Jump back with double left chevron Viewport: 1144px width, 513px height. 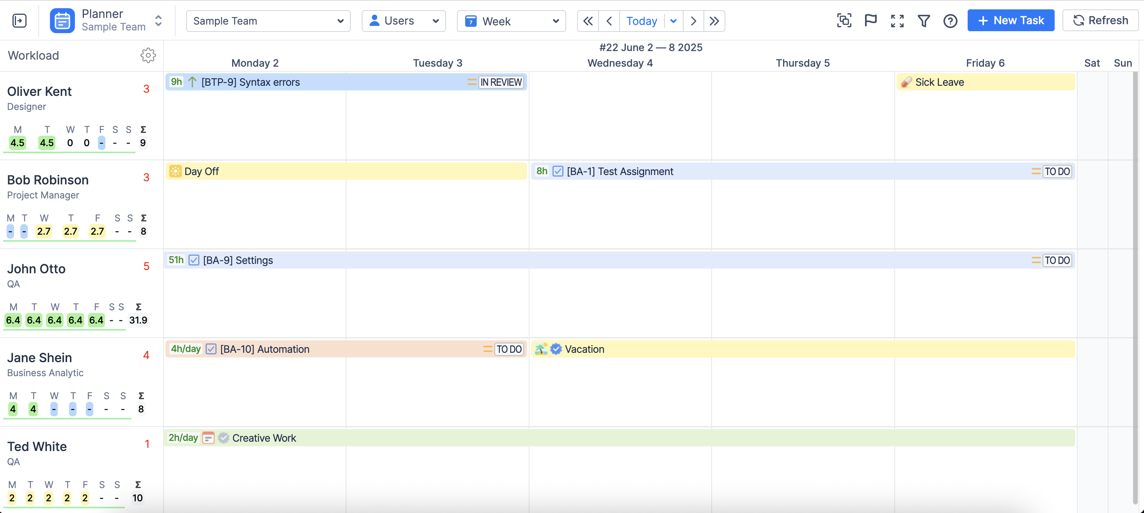coord(588,21)
